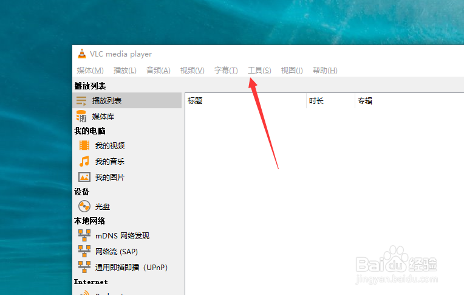Image resolution: width=464 pixels, height=295 pixels.
Task: Click the 我的视频 film strip icon
Action: pos(84,145)
